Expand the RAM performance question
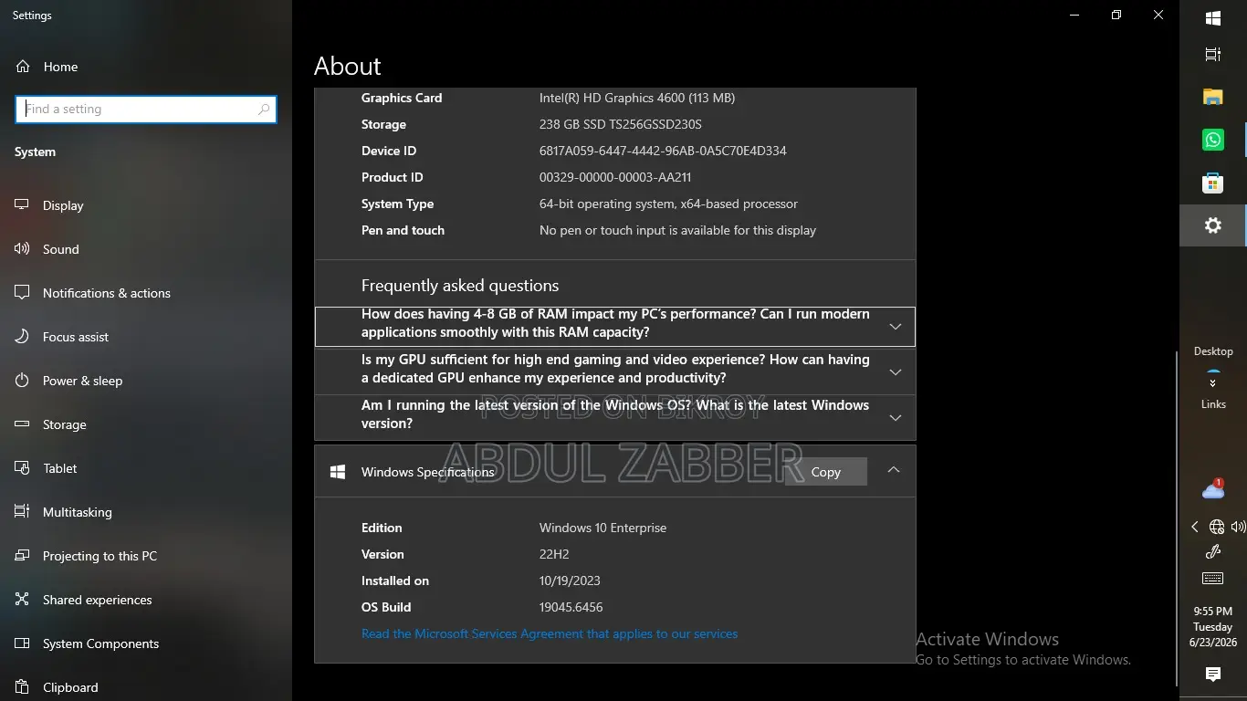1247x701 pixels. click(615, 326)
